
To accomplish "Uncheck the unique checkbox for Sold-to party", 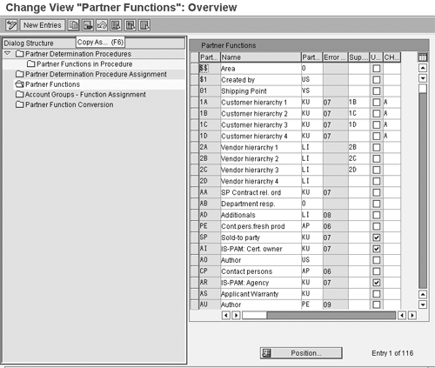I will point(377,238).
